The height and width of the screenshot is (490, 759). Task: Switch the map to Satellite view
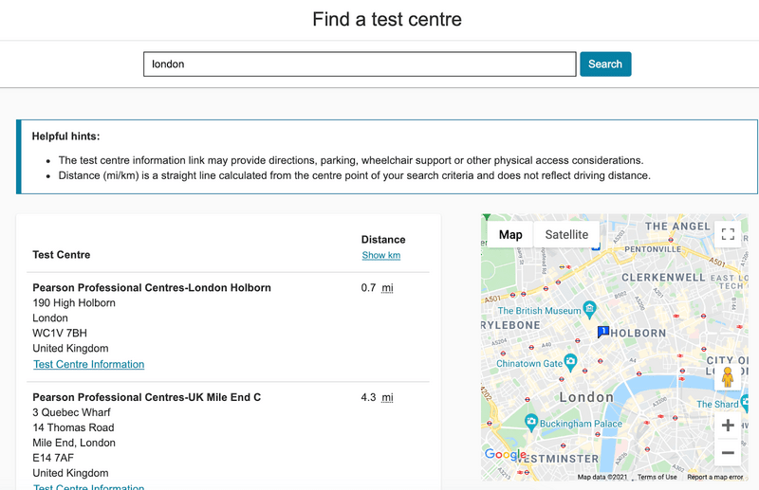[x=566, y=235]
